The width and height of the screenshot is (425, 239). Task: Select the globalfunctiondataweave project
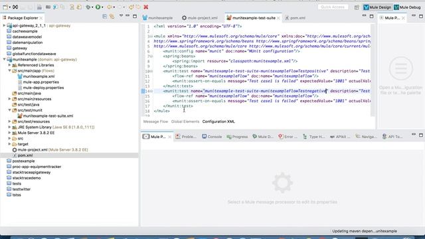click(x=34, y=54)
